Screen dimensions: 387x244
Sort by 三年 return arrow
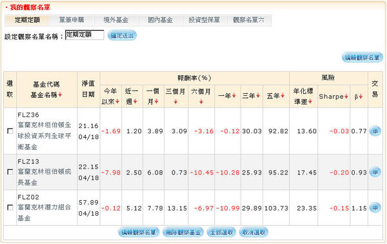click(258, 96)
